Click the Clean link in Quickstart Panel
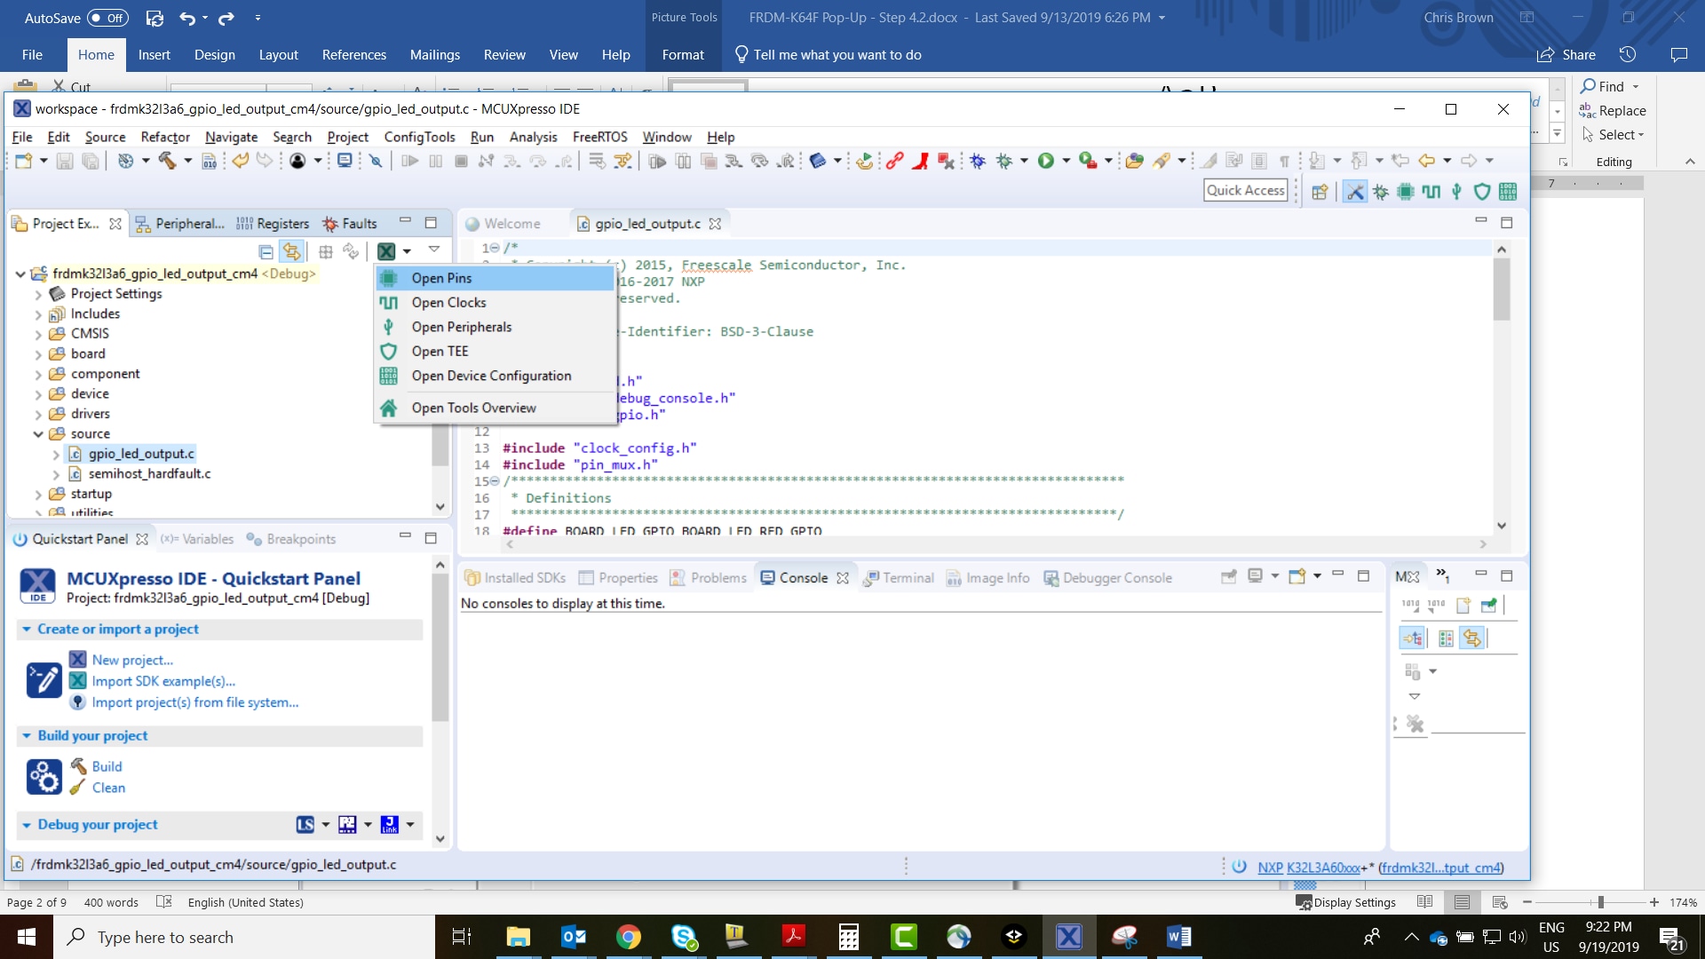Viewport: 1705px width, 959px height. (x=108, y=788)
